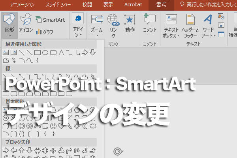Click the slide number icon
Screen dimensions: 237x158
221,25
